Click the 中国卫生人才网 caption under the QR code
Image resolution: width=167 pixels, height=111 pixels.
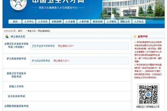click(x=148, y=107)
